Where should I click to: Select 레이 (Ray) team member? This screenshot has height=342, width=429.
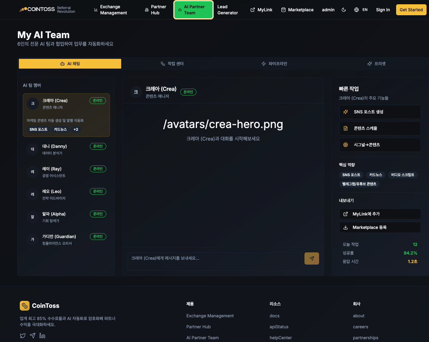(66, 172)
